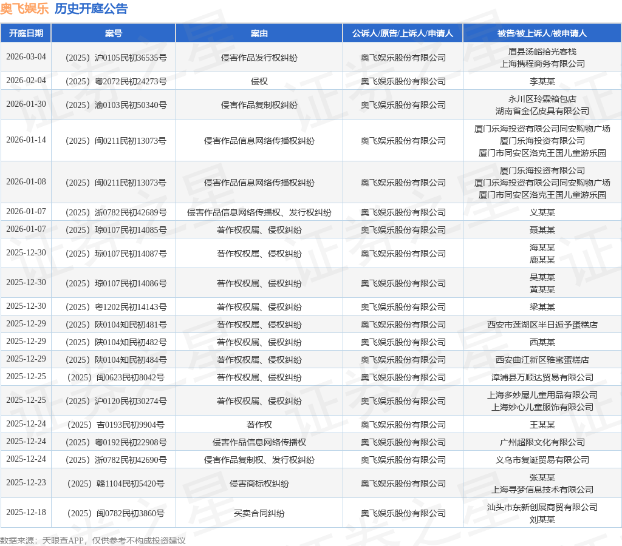
Task: Click case cause 侵害作品复制权、发行权纠纷
Action: pos(259,460)
